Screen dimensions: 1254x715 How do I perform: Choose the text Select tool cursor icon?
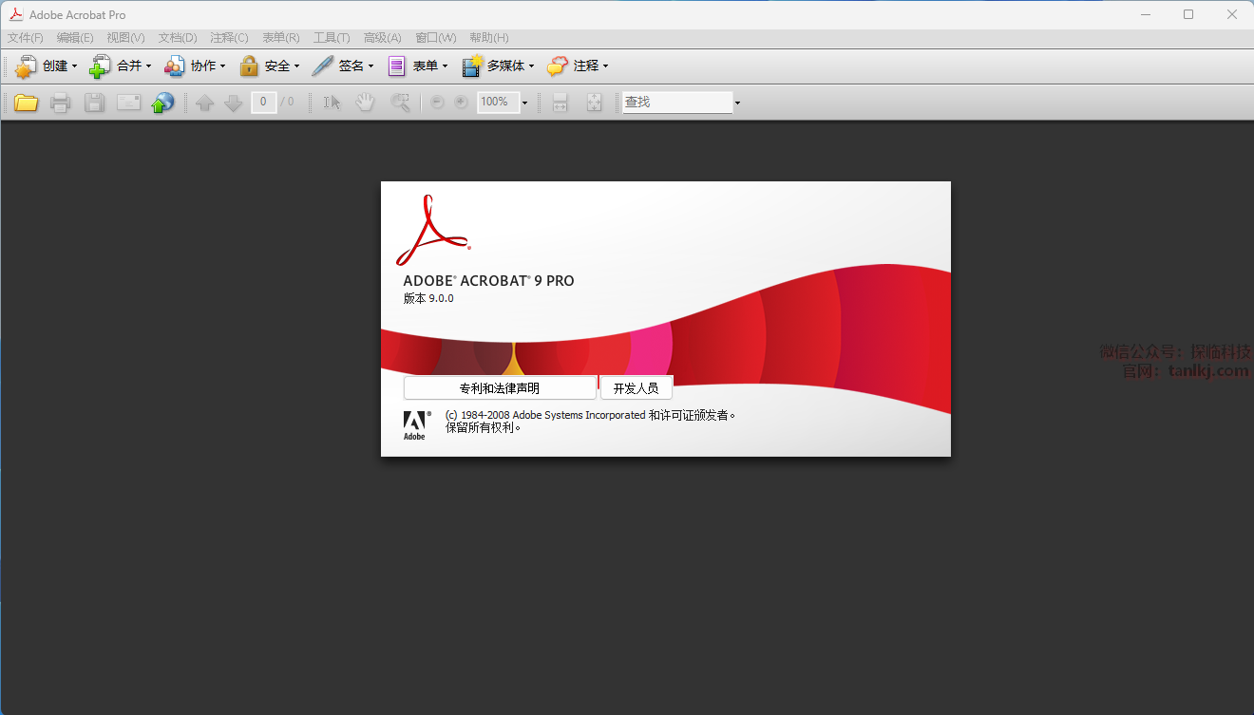[x=332, y=103]
